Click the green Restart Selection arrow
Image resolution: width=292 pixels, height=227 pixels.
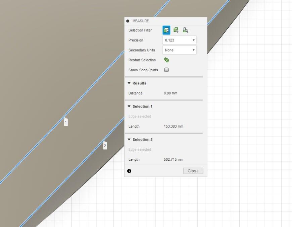click(166, 60)
